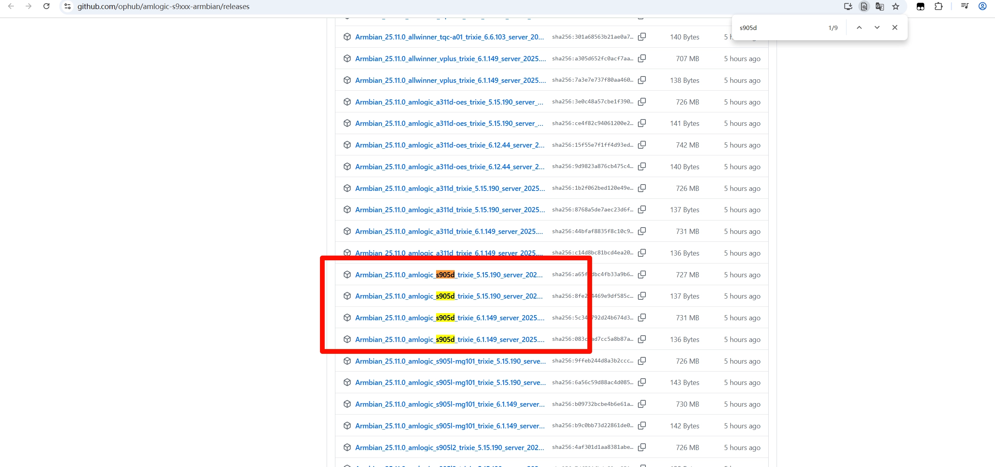
Task: Jump to next find-in-page match
Action: point(877,28)
